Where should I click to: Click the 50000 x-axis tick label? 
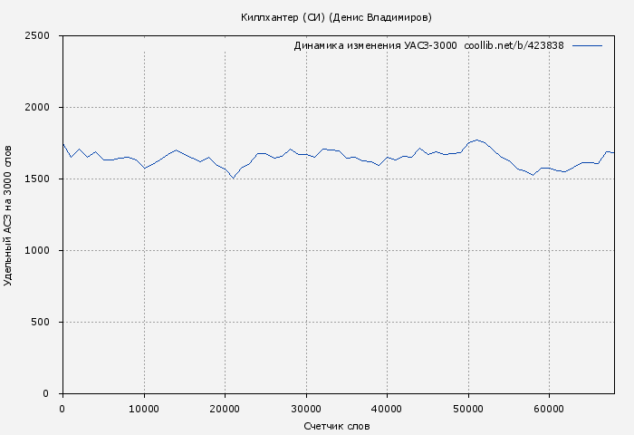[x=468, y=409]
